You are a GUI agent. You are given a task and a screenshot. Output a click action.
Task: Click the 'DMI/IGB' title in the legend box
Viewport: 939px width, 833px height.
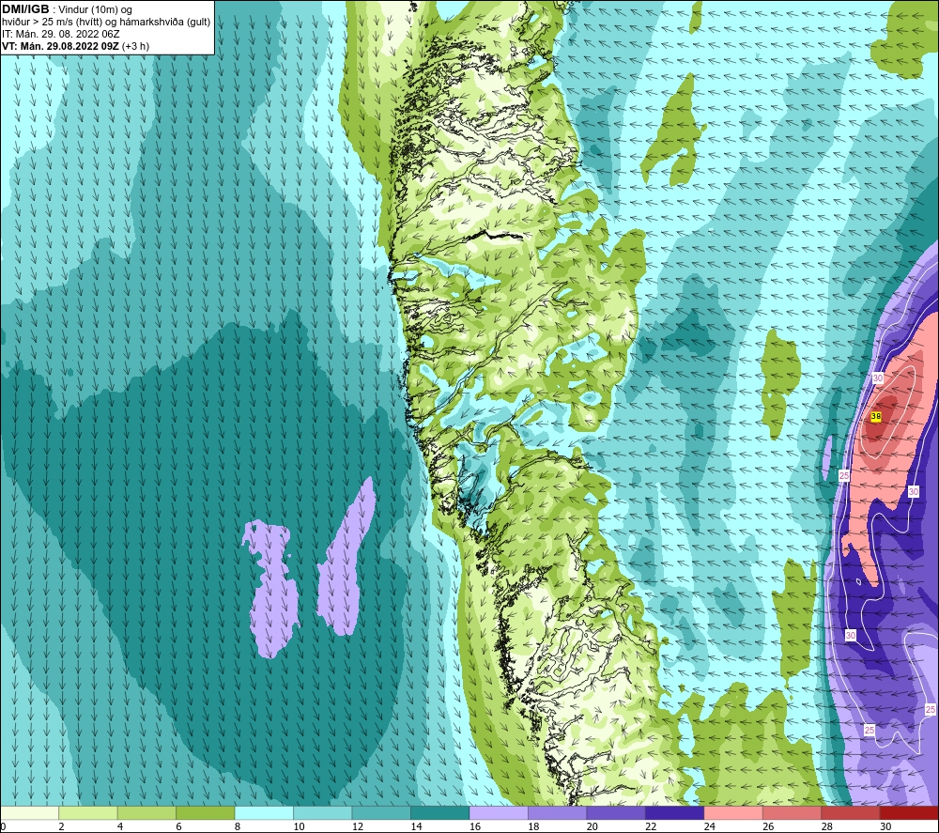point(25,9)
